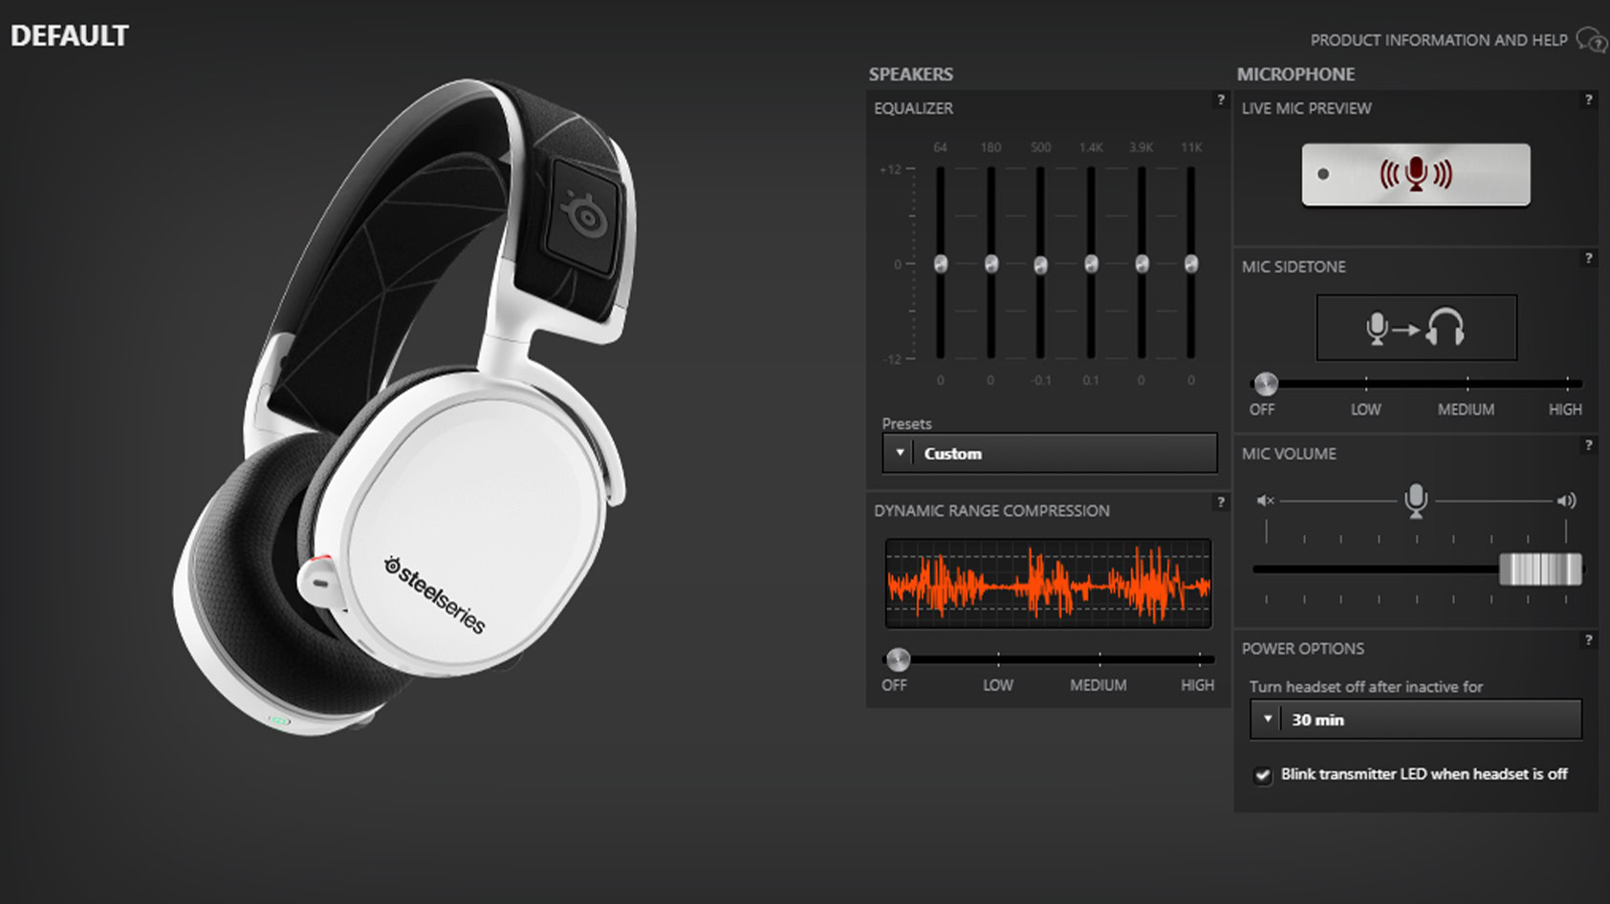Click LOW label under Mic Sidetone

click(1366, 409)
